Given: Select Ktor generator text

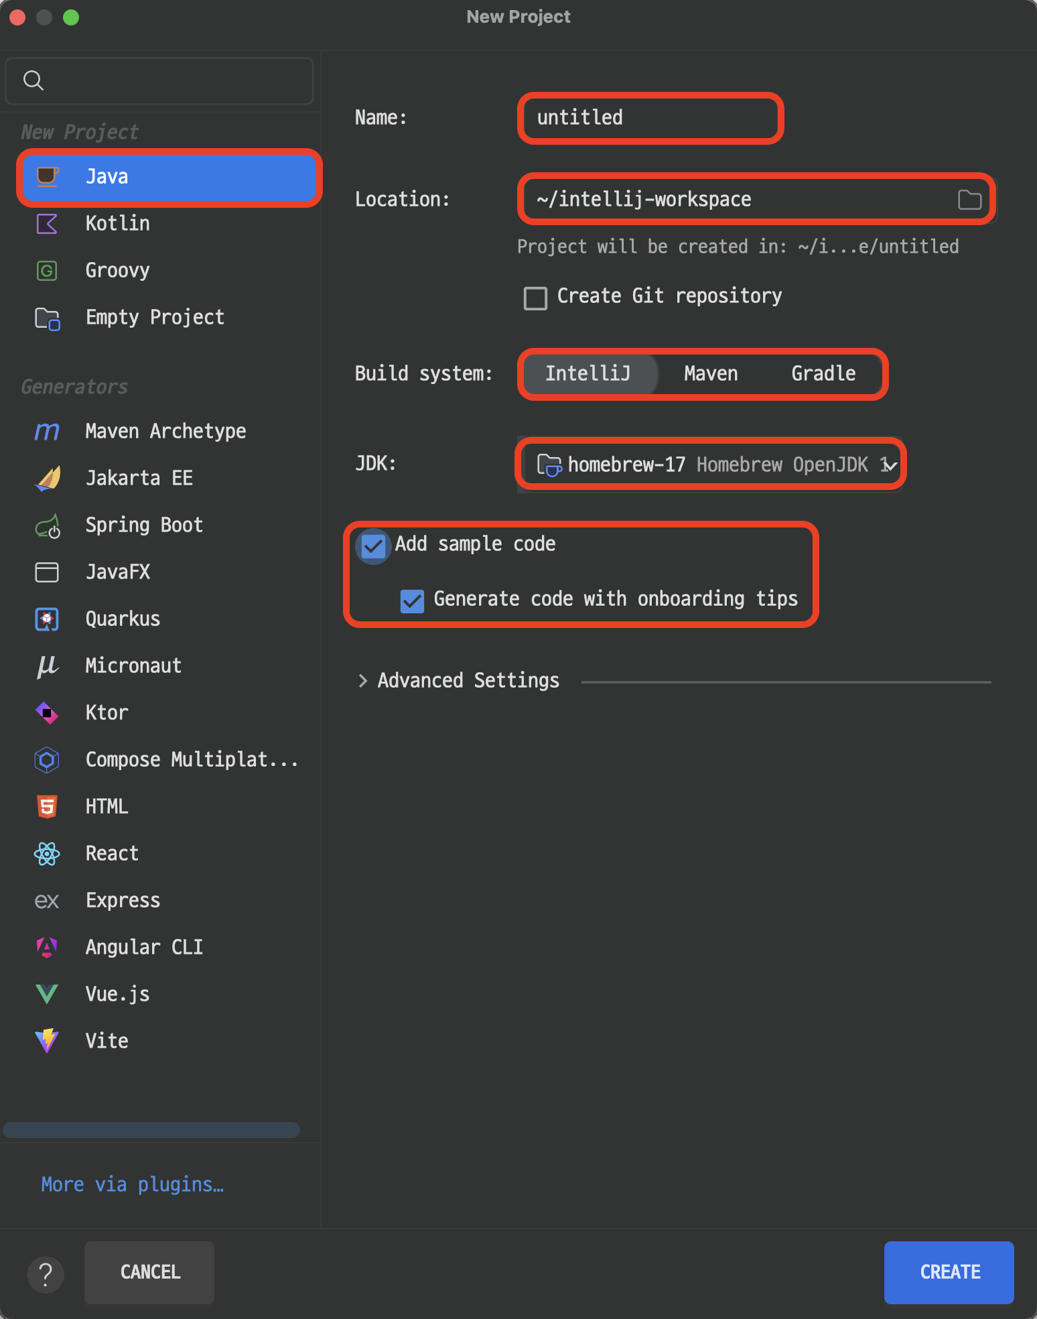Looking at the screenshot, I should point(107,712).
